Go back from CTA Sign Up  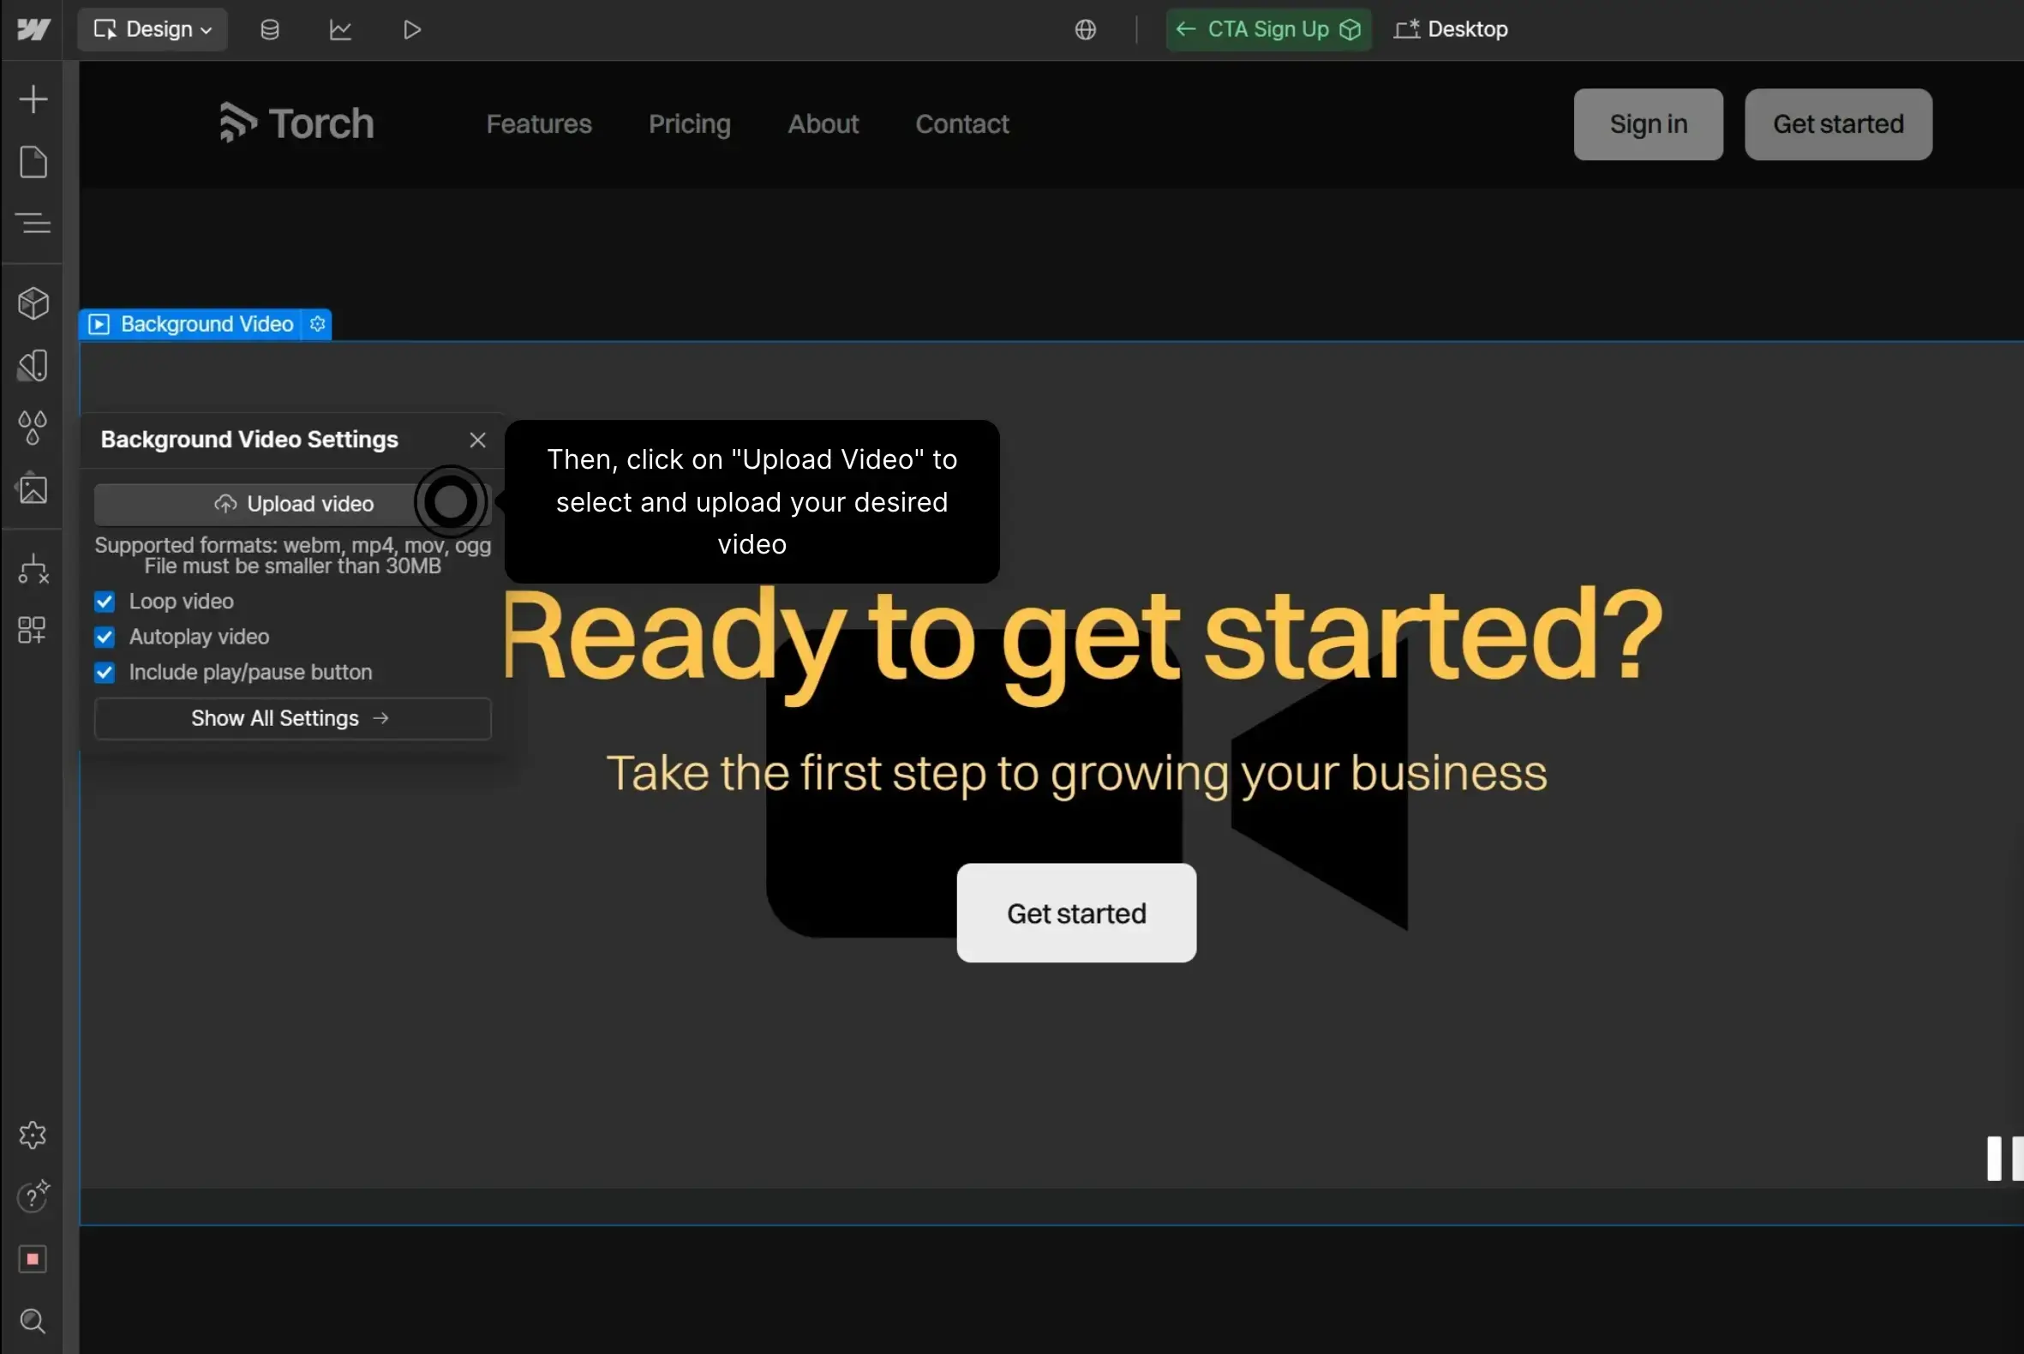[x=1186, y=29]
